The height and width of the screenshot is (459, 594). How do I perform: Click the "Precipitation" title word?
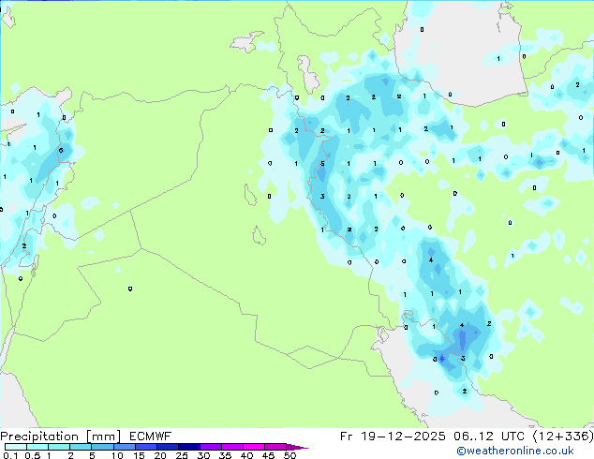(x=39, y=437)
